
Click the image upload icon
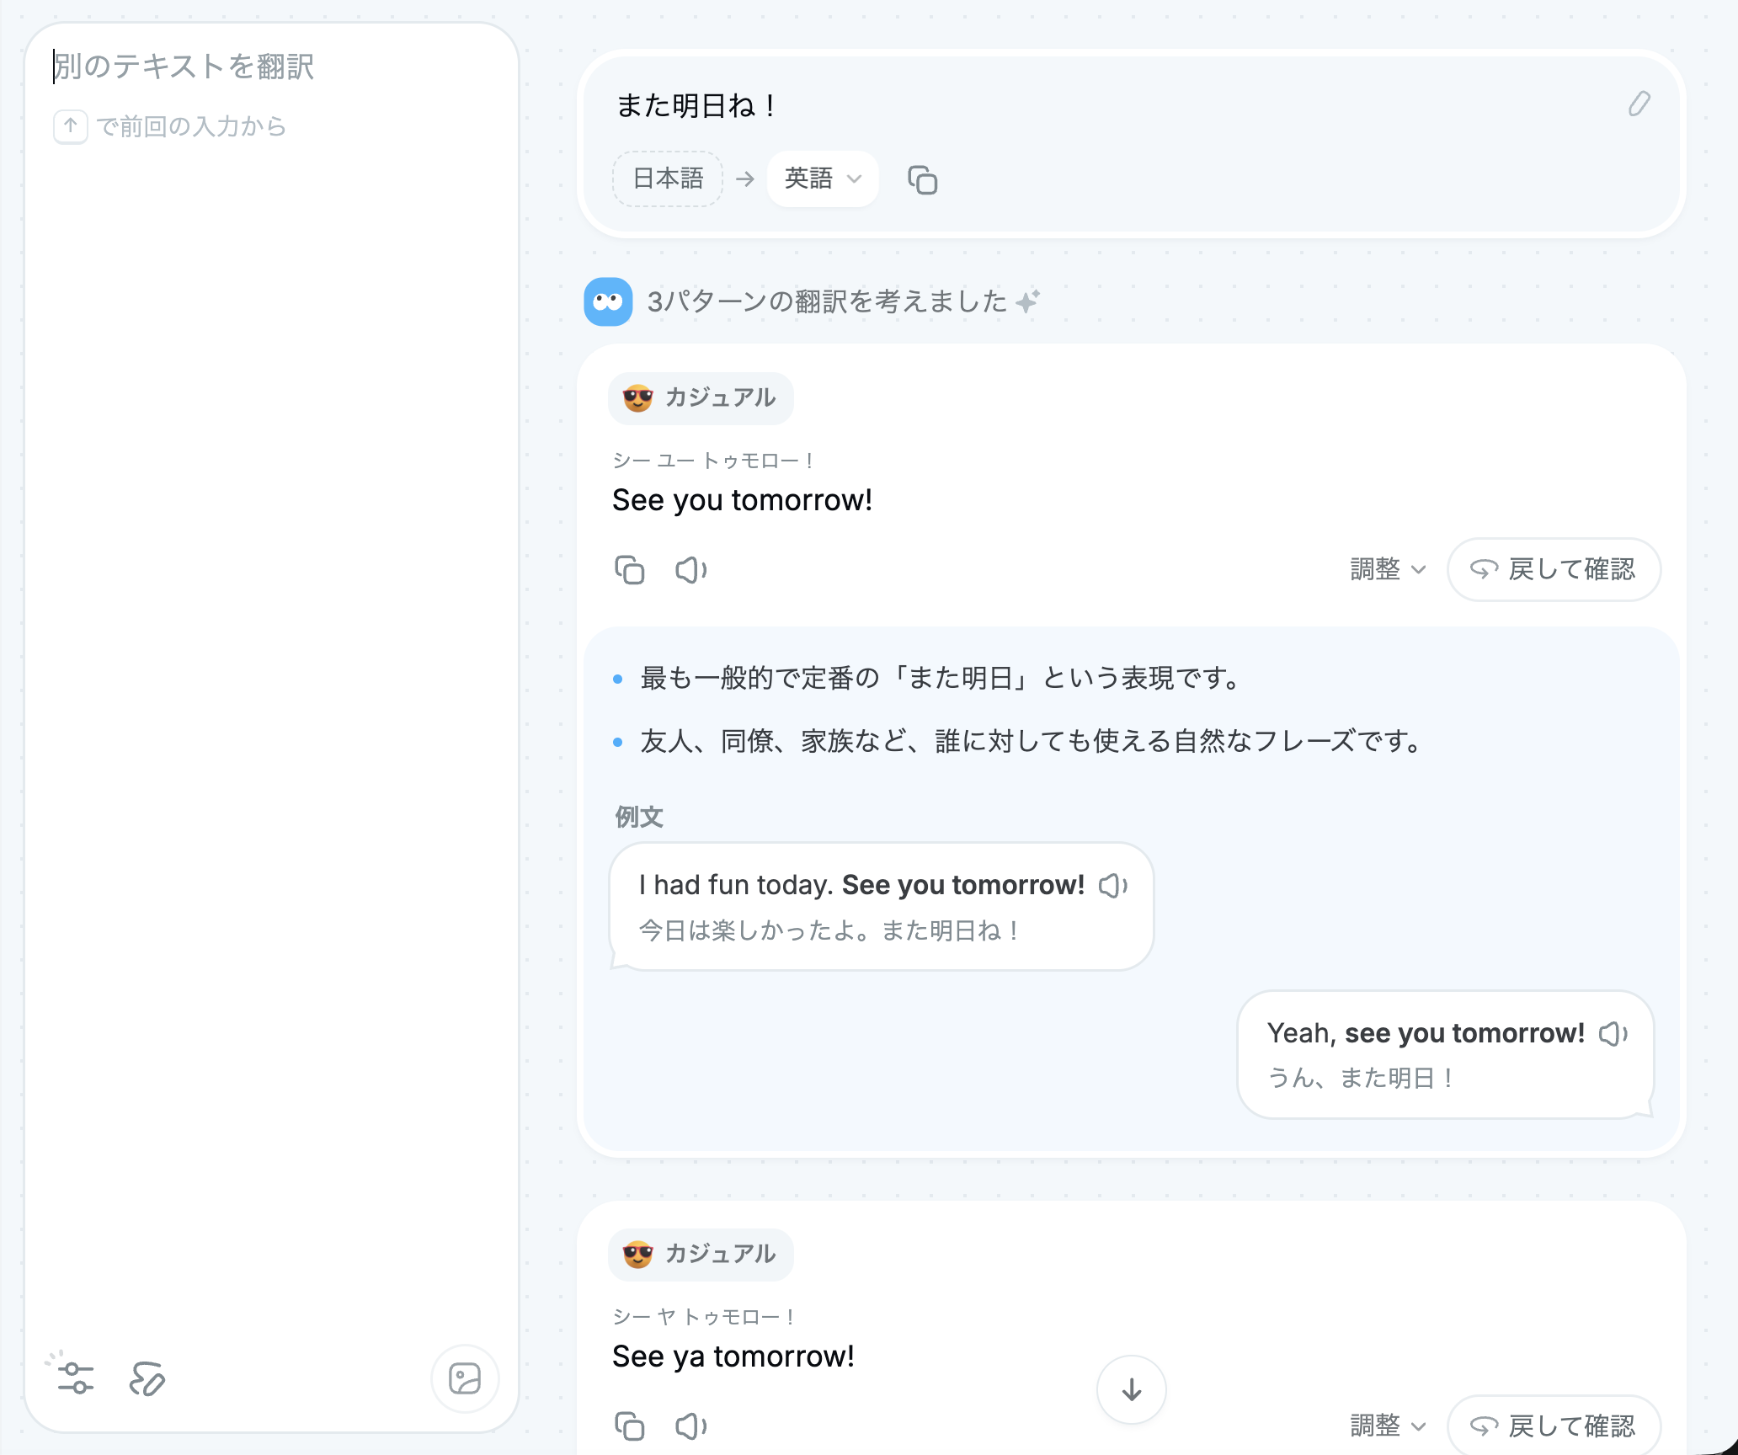click(465, 1378)
